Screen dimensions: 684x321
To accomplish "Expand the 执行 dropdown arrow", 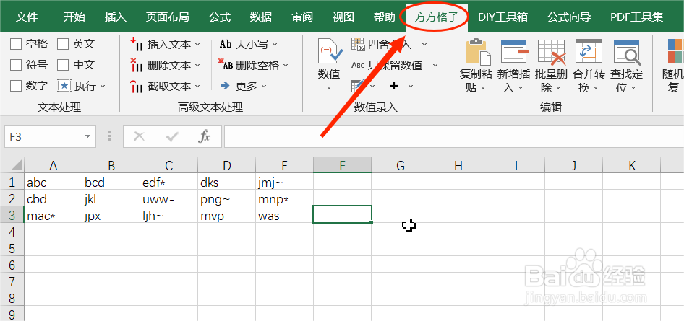I will click(x=103, y=86).
